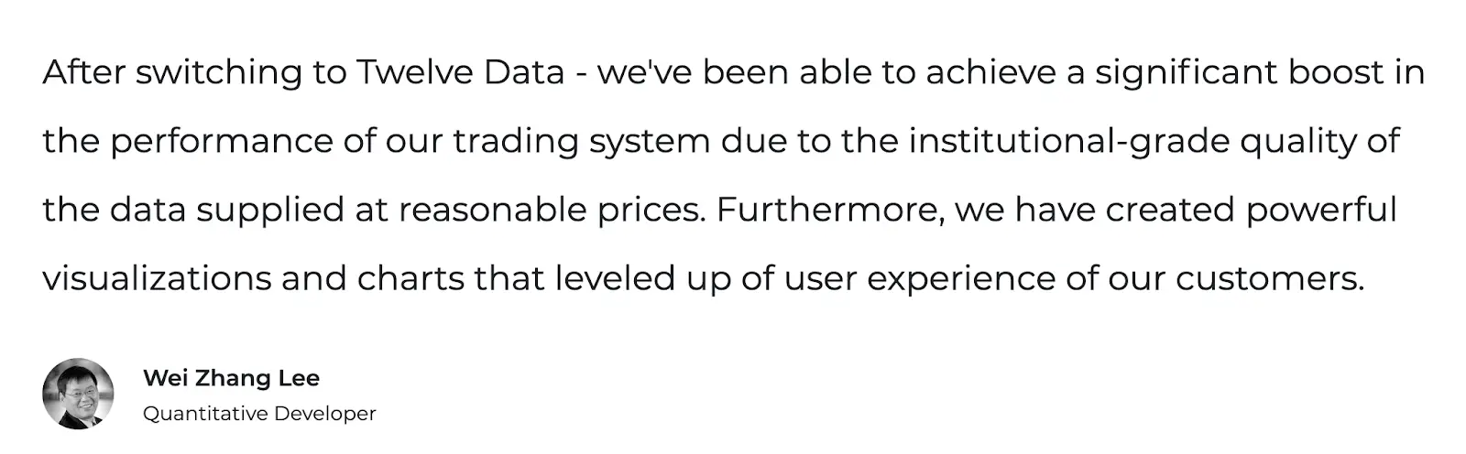Click the words 'trading system' in testimonial
The image size is (1466, 454).
(581, 142)
